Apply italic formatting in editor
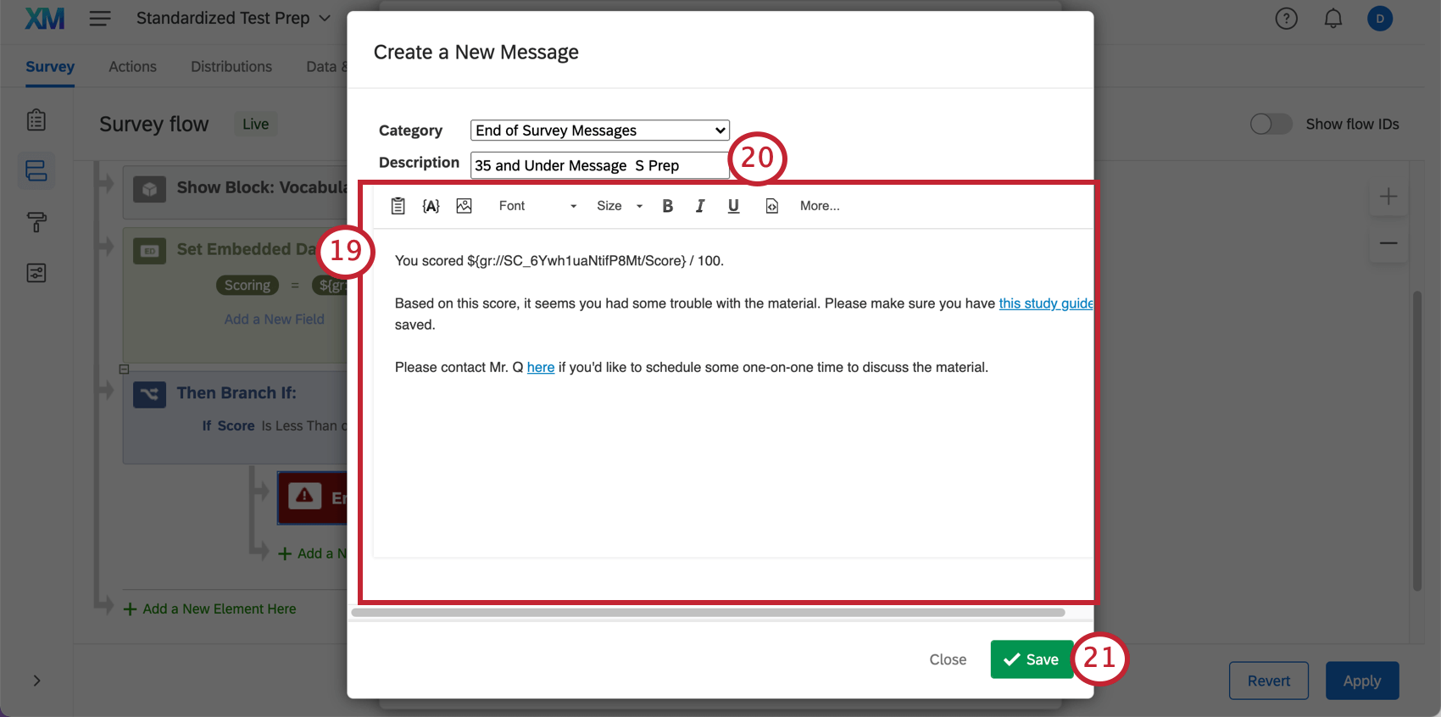The height and width of the screenshot is (717, 1441). click(700, 206)
